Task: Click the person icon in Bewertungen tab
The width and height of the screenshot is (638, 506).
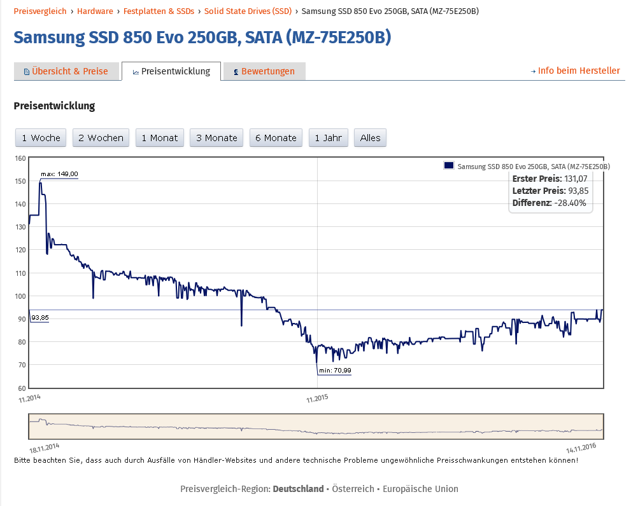Action: point(236,72)
